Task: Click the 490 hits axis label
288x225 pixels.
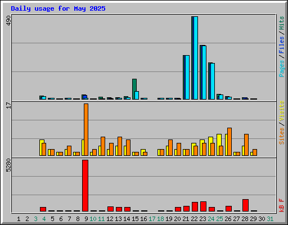Action: pyautogui.click(x=8, y=21)
